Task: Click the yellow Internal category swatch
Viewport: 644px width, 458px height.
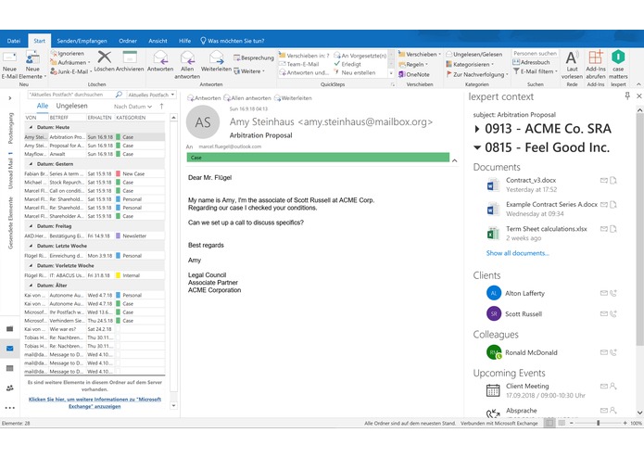Action: point(119,275)
